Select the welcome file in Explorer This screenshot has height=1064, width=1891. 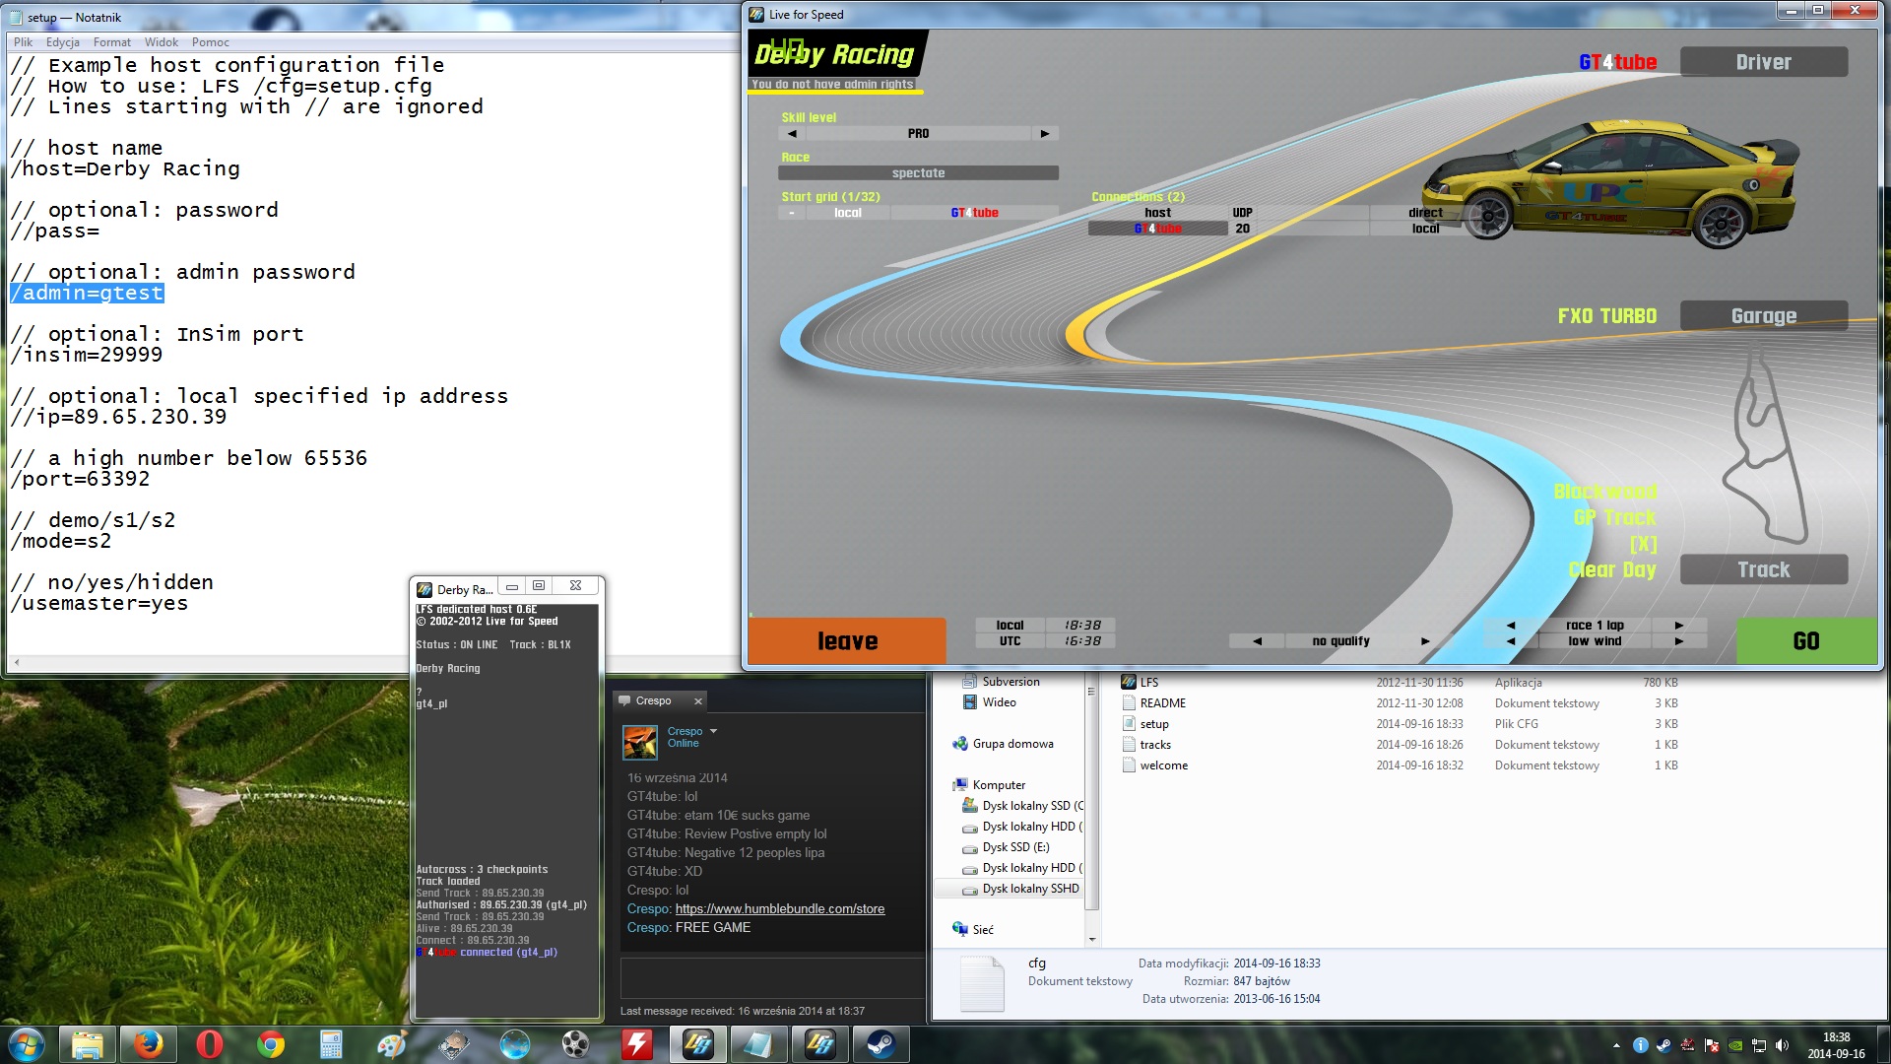coord(1163,765)
